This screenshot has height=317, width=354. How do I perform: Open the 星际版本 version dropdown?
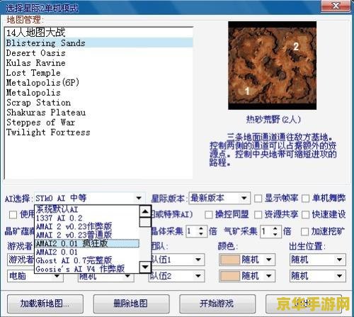point(244,198)
